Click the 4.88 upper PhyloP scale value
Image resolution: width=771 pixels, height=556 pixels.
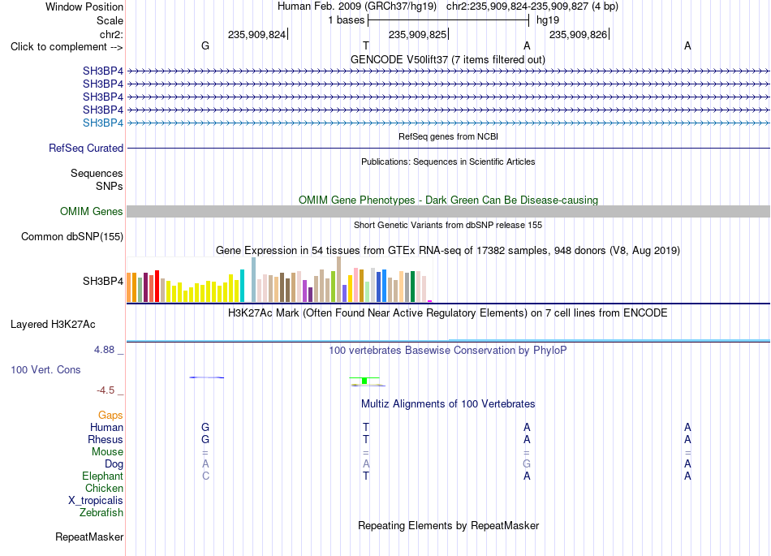104,350
